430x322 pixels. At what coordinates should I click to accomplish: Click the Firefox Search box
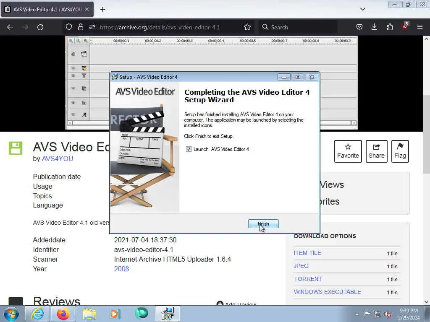point(298,27)
